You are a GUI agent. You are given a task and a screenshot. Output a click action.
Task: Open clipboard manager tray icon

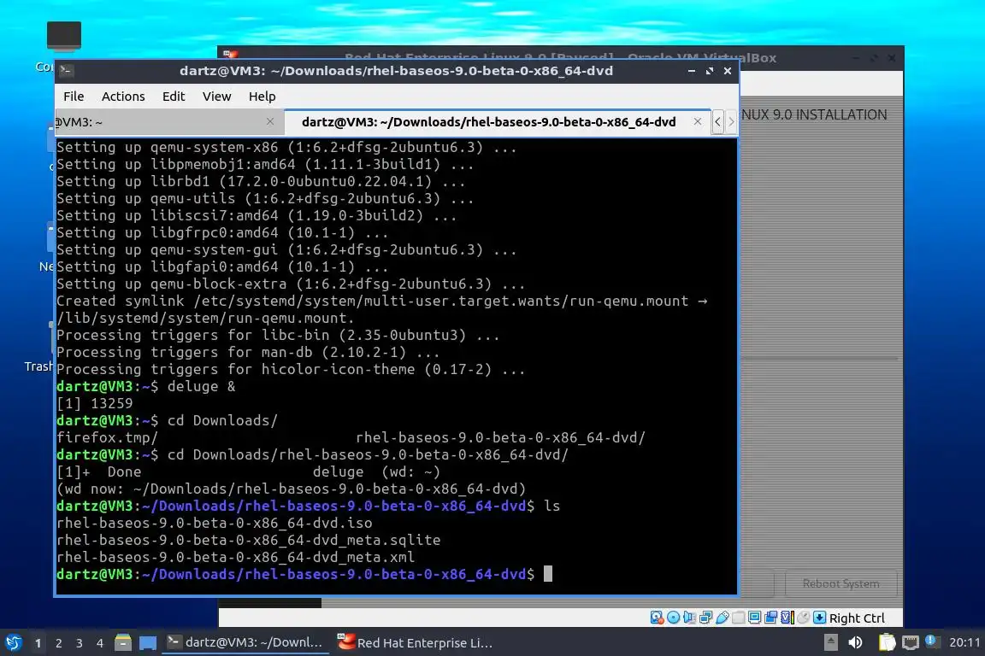(887, 642)
